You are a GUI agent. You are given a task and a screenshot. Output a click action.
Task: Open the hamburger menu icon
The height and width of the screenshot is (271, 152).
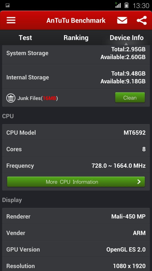point(11,21)
